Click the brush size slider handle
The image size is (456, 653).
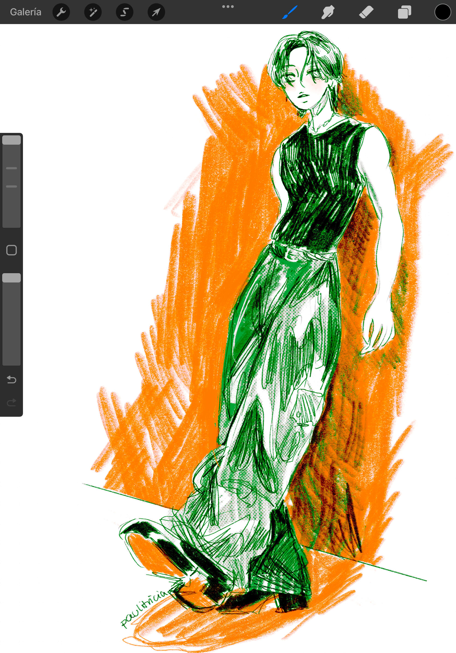pos(11,140)
